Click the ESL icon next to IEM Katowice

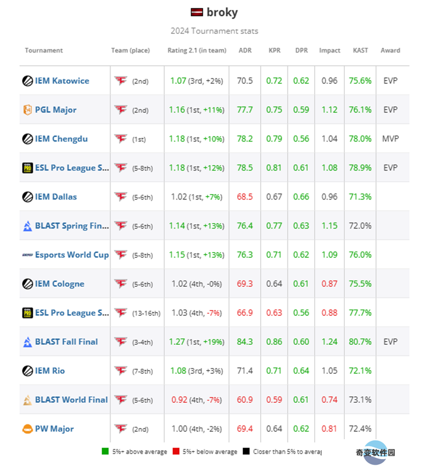click(x=28, y=81)
